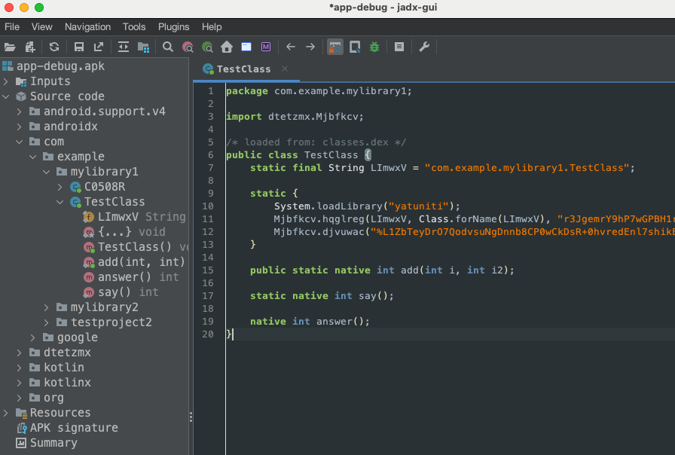Click the Open file folder icon
The height and width of the screenshot is (455, 675).
point(10,47)
